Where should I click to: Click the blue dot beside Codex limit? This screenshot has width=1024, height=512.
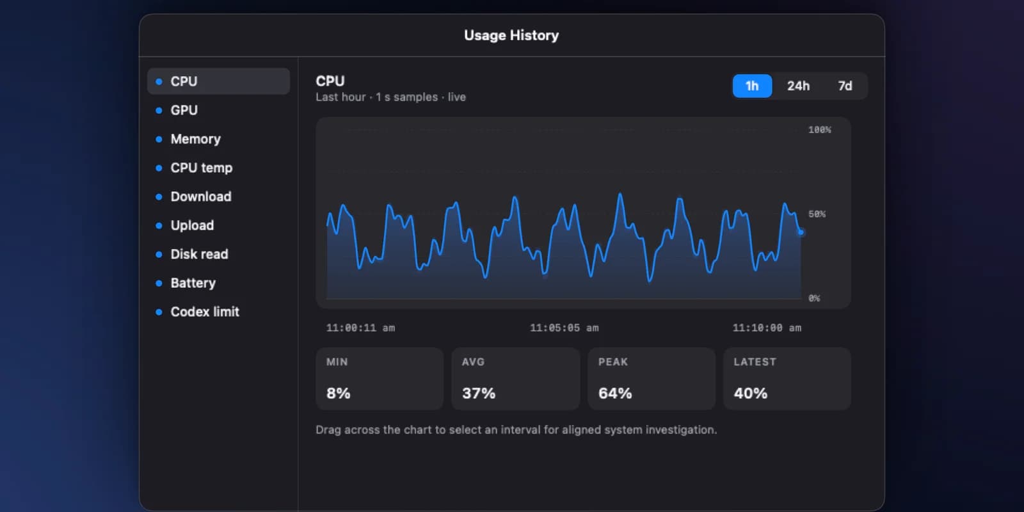pos(159,312)
